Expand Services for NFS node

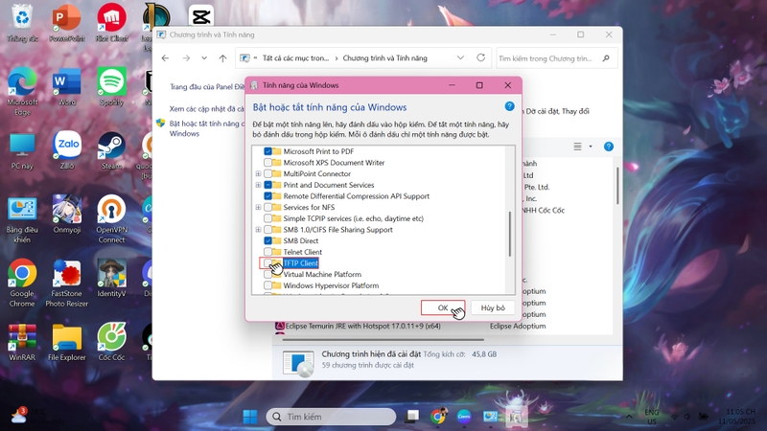click(258, 207)
